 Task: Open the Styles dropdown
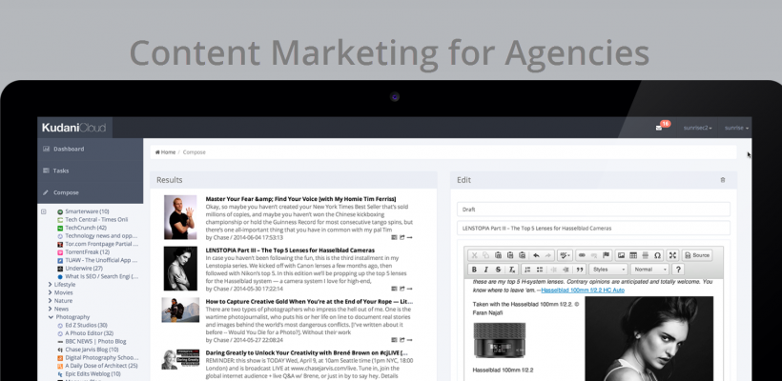[x=607, y=270]
